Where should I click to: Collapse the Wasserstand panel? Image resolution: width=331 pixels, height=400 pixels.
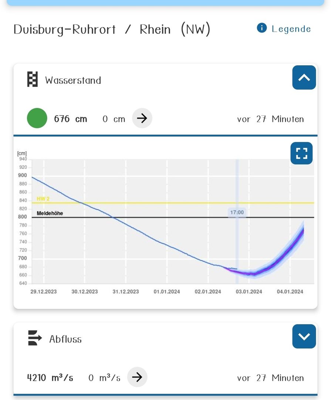304,77
